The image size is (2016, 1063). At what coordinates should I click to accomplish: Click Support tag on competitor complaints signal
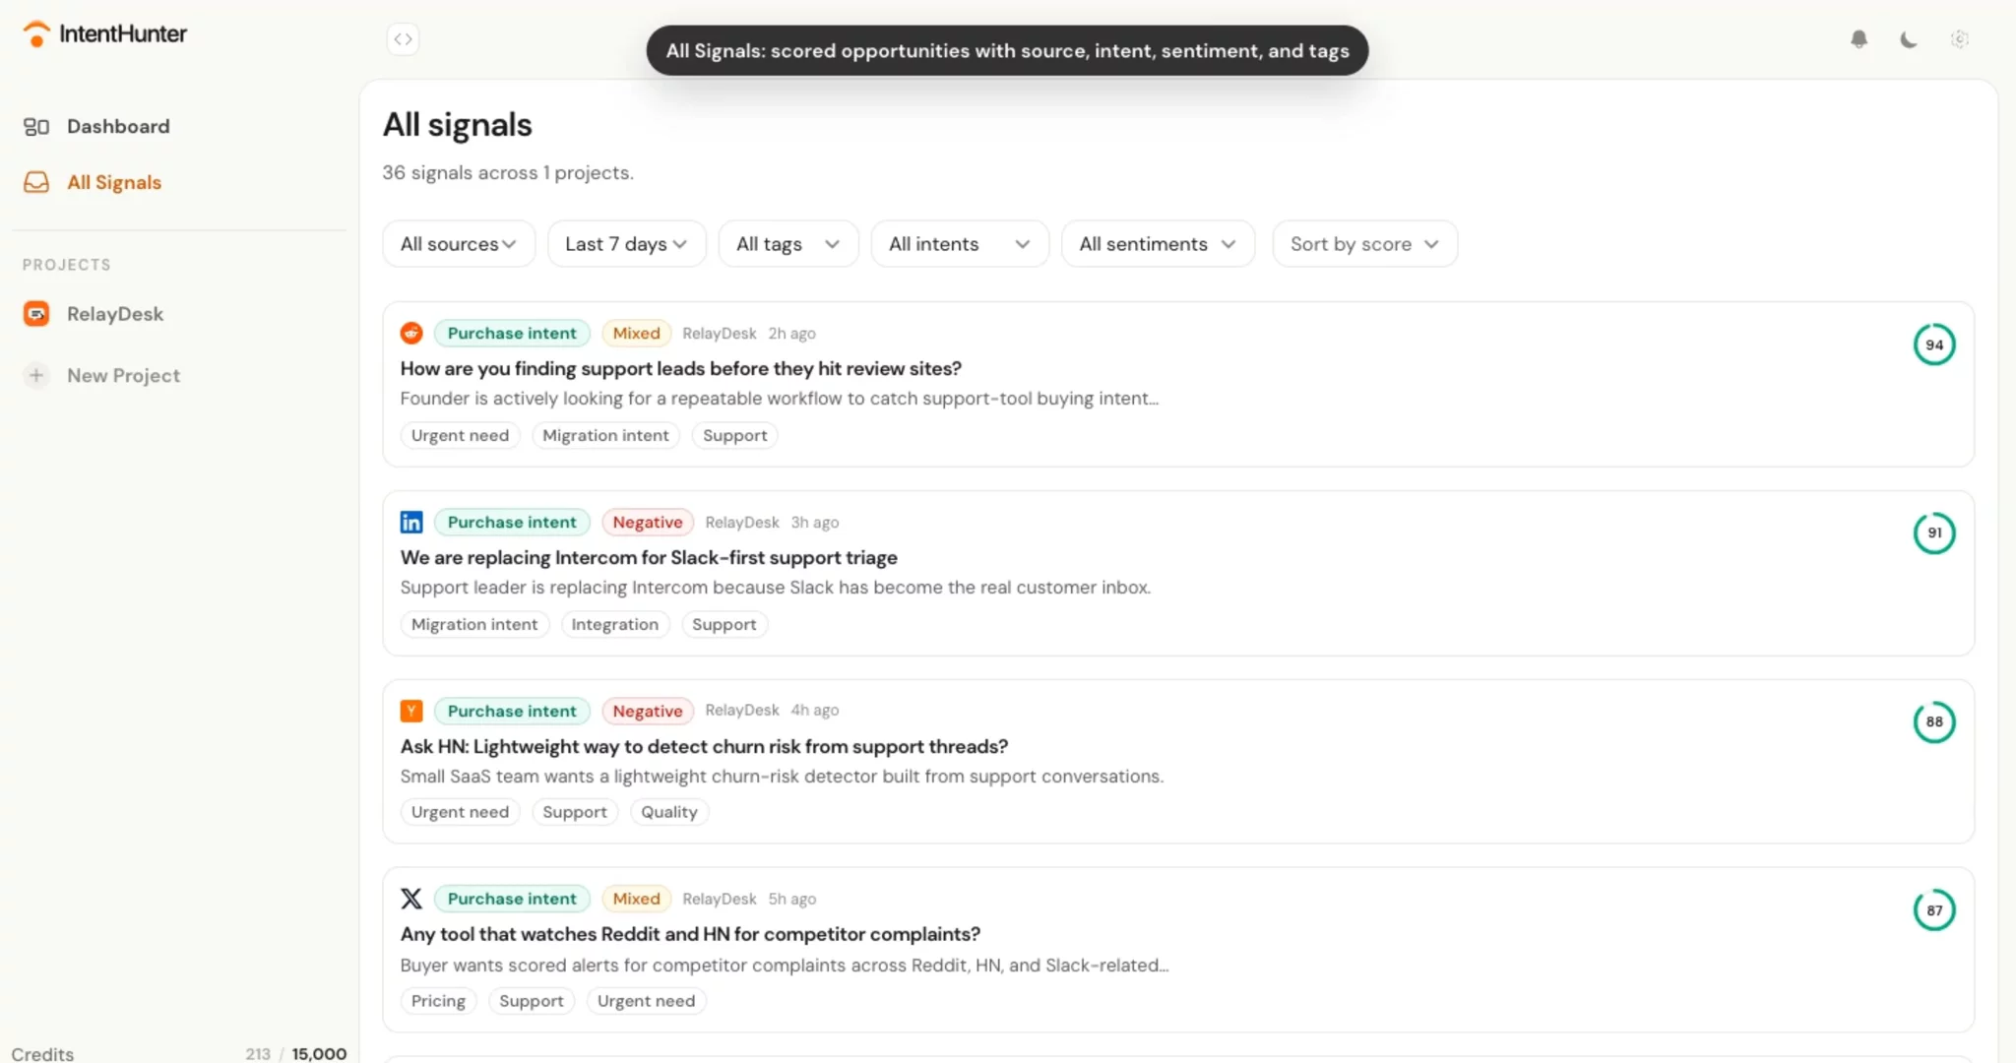532,1001
